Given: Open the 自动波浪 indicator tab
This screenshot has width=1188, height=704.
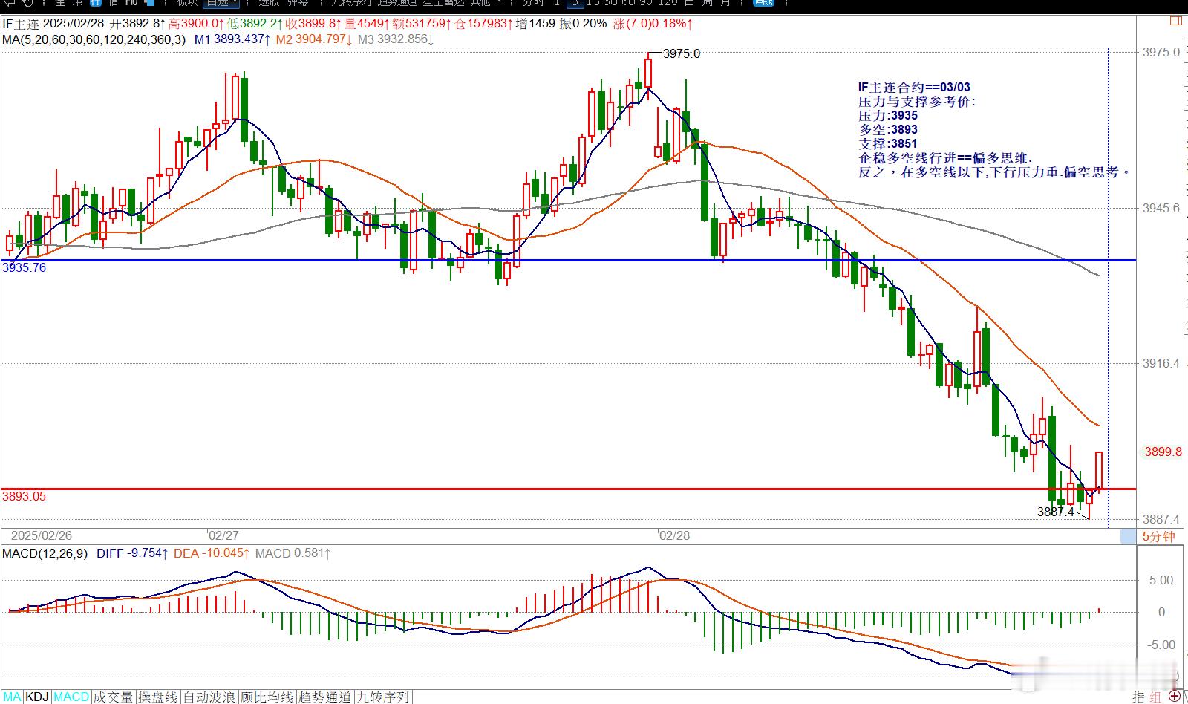Looking at the screenshot, I should point(211,697).
